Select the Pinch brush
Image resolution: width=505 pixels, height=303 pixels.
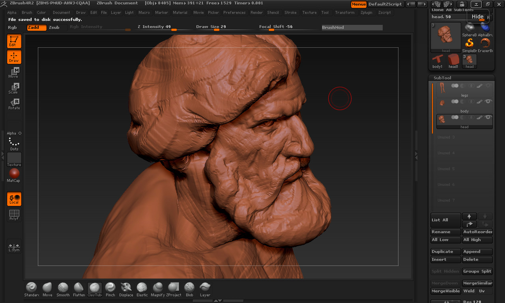(x=110, y=289)
